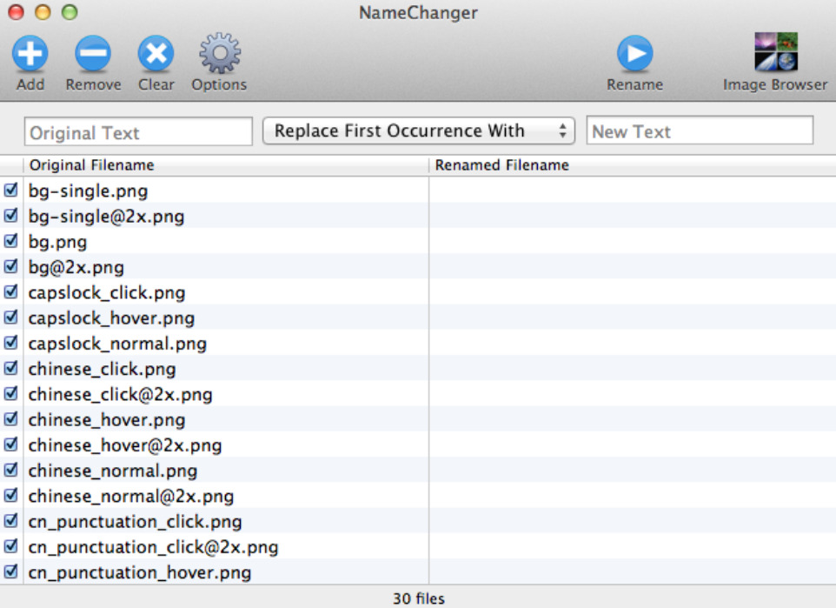Viewport: 836px width, 608px height.
Task: Minimize the window with the yellow button
Action: 43,12
